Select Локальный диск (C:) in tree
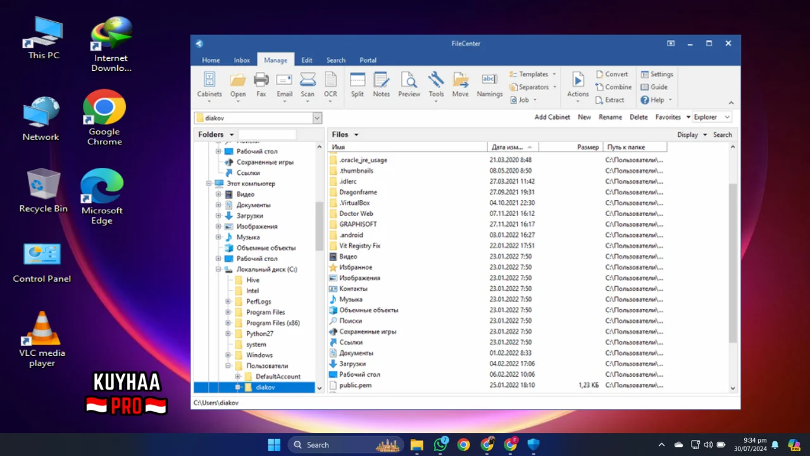The image size is (810, 456). pos(266,269)
